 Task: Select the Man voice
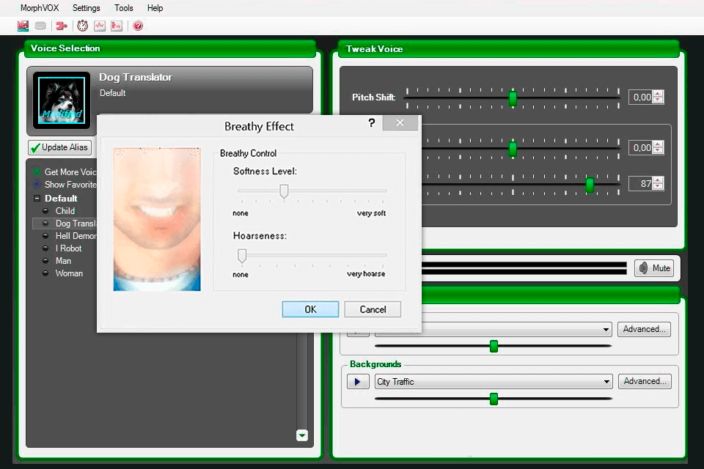63,261
